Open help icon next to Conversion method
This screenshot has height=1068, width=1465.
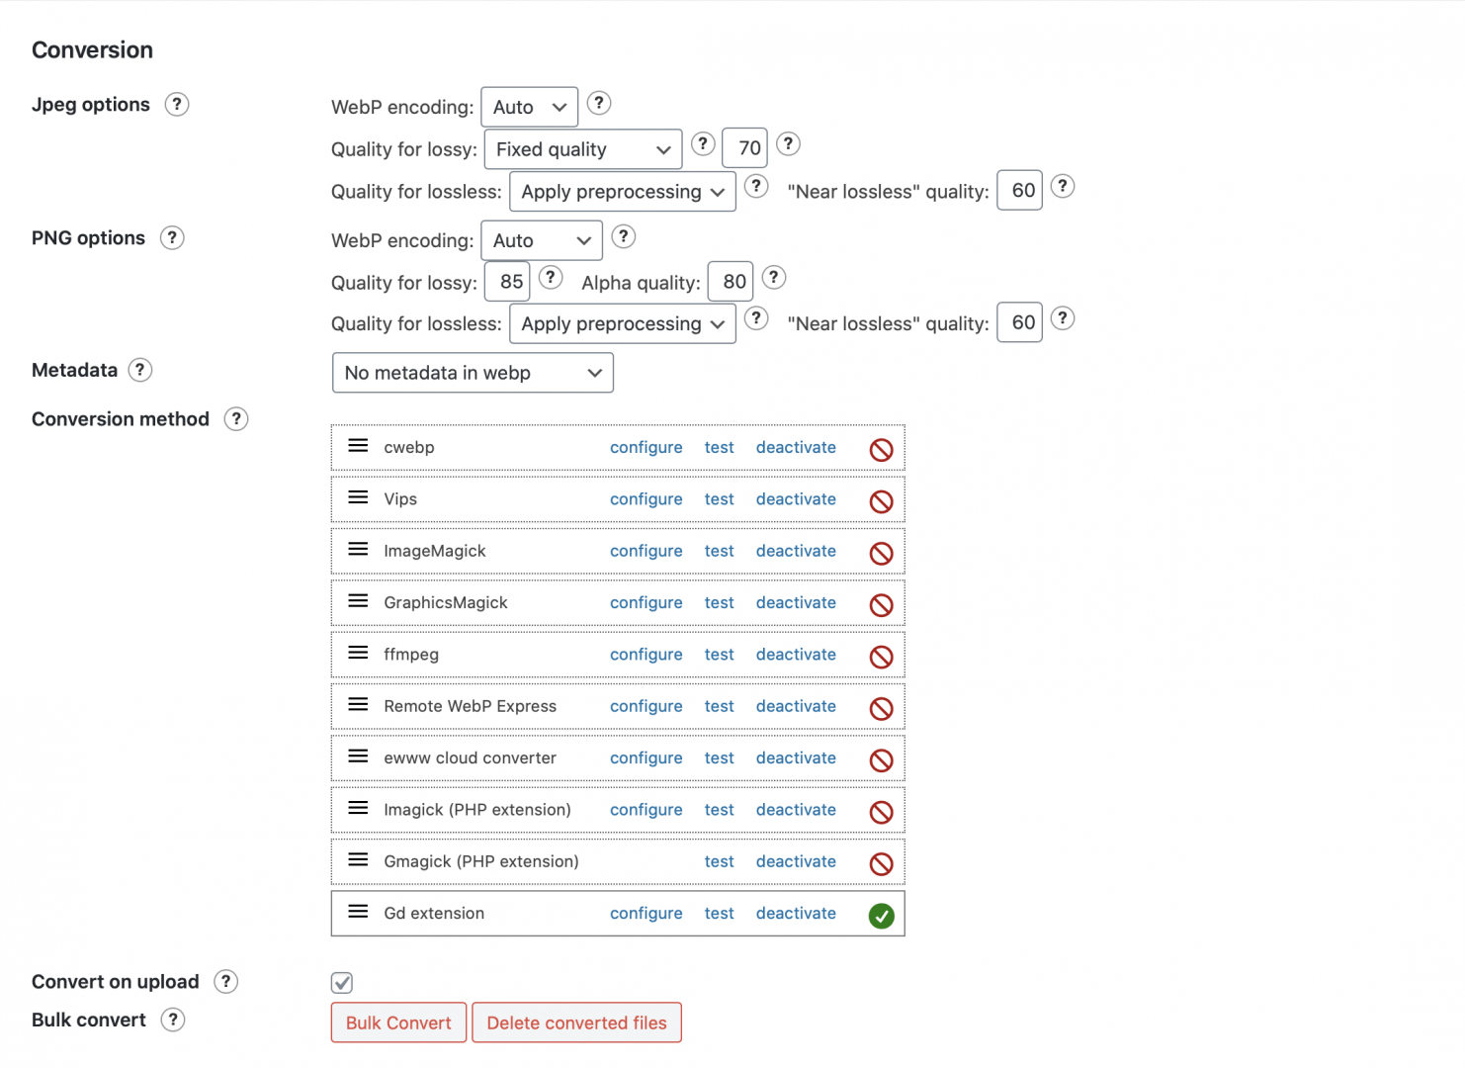click(236, 419)
